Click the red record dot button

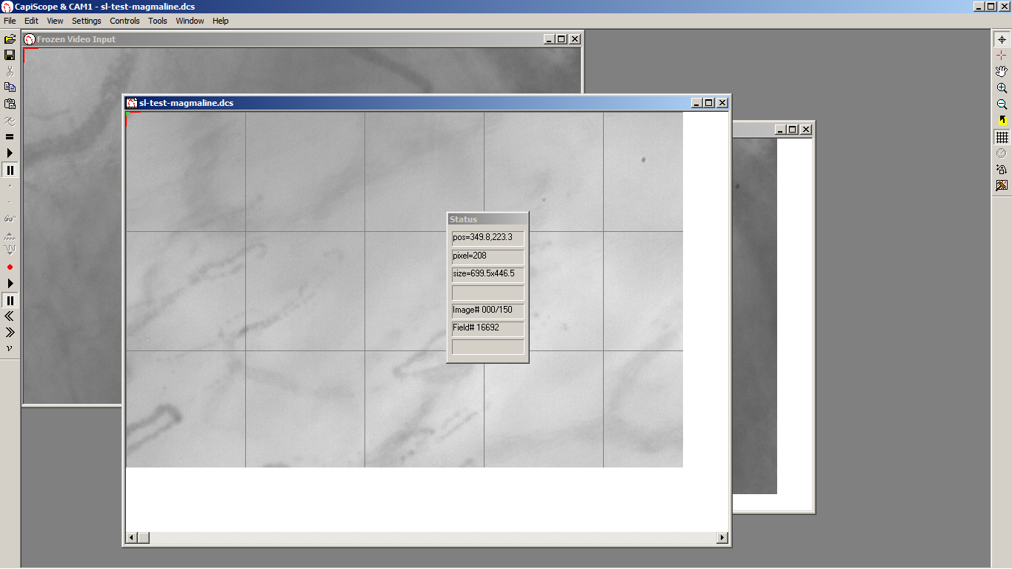pyautogui.click(x=10, y=267)
